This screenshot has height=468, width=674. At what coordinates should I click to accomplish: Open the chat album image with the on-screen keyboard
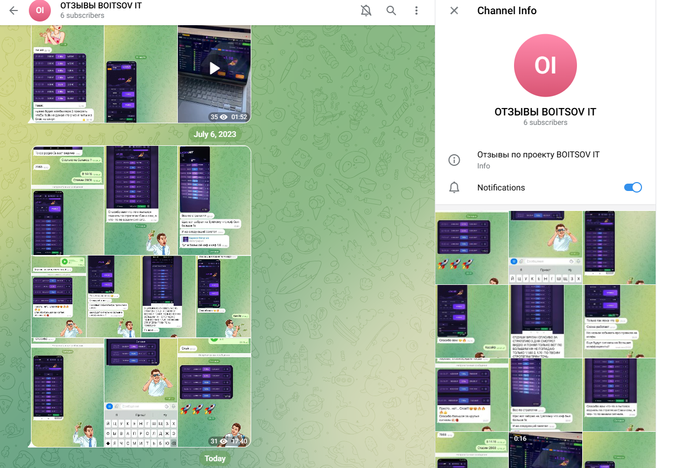coord(141,392)
